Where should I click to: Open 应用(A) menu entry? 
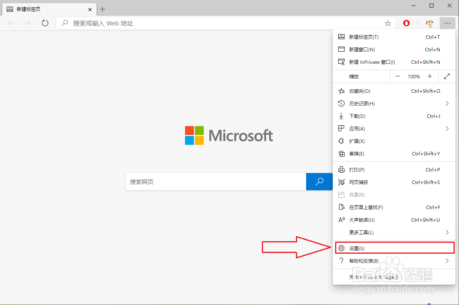394,129
